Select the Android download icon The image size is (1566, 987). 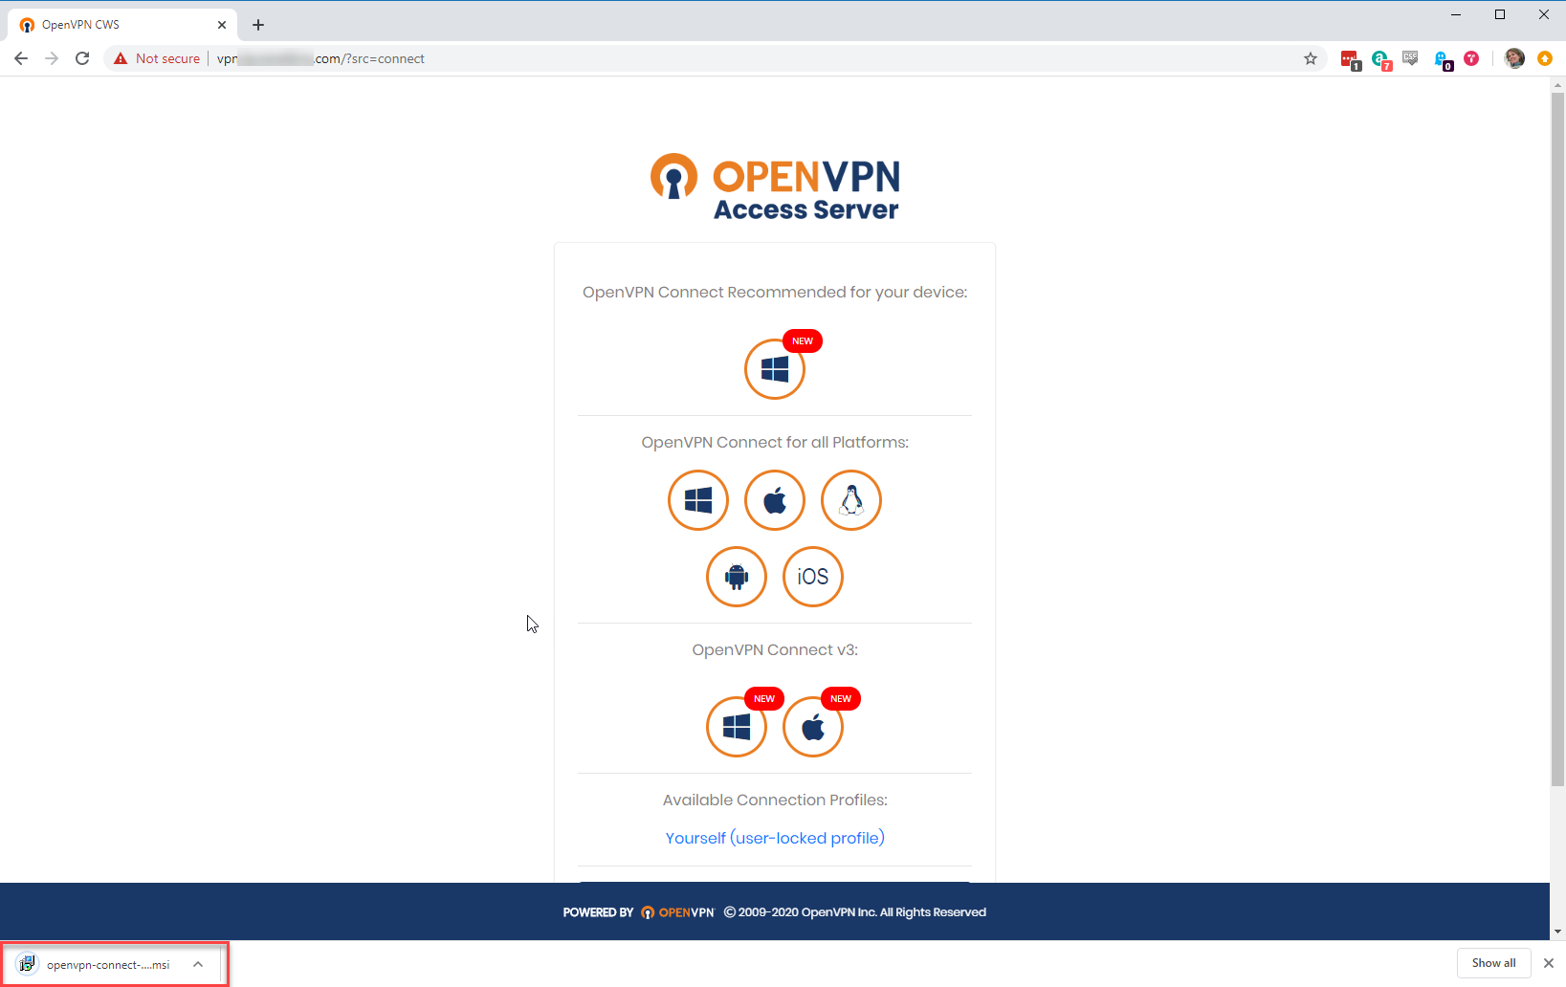click(x=736, y=577)
